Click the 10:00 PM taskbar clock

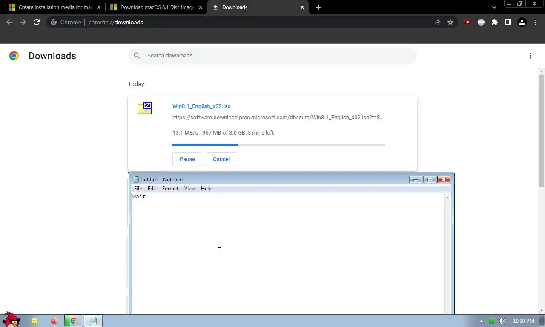click(x=523, y=321)
